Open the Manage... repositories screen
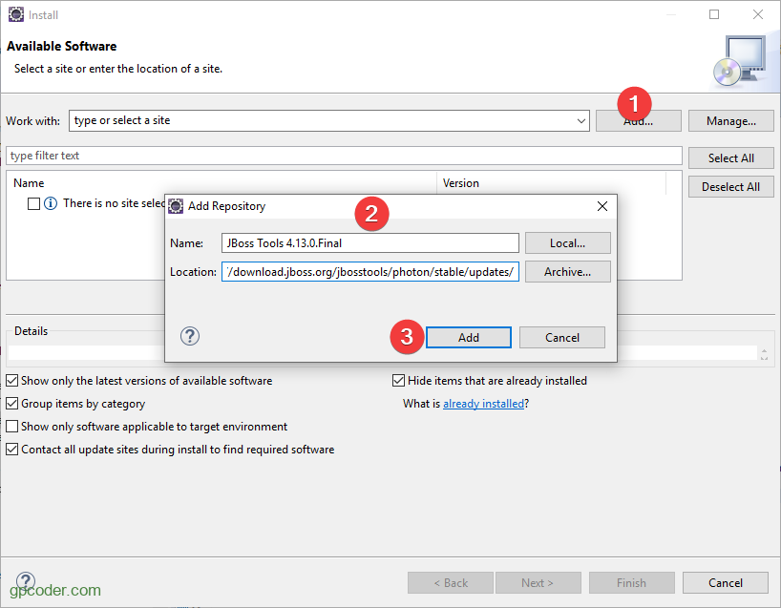The width and height of the screenshot is (781, 608). coord(730,121)
